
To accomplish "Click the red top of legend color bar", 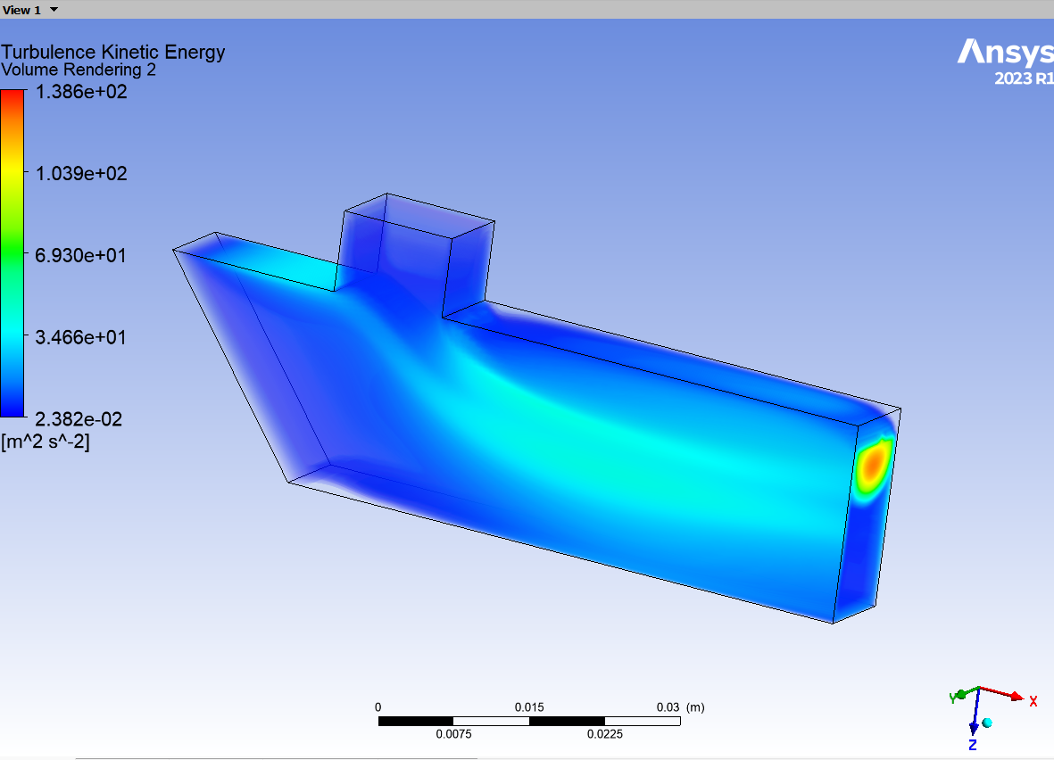I will (x=12, y=100).
